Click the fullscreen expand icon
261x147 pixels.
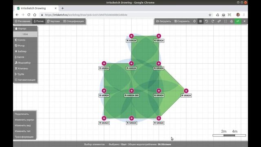226,21
